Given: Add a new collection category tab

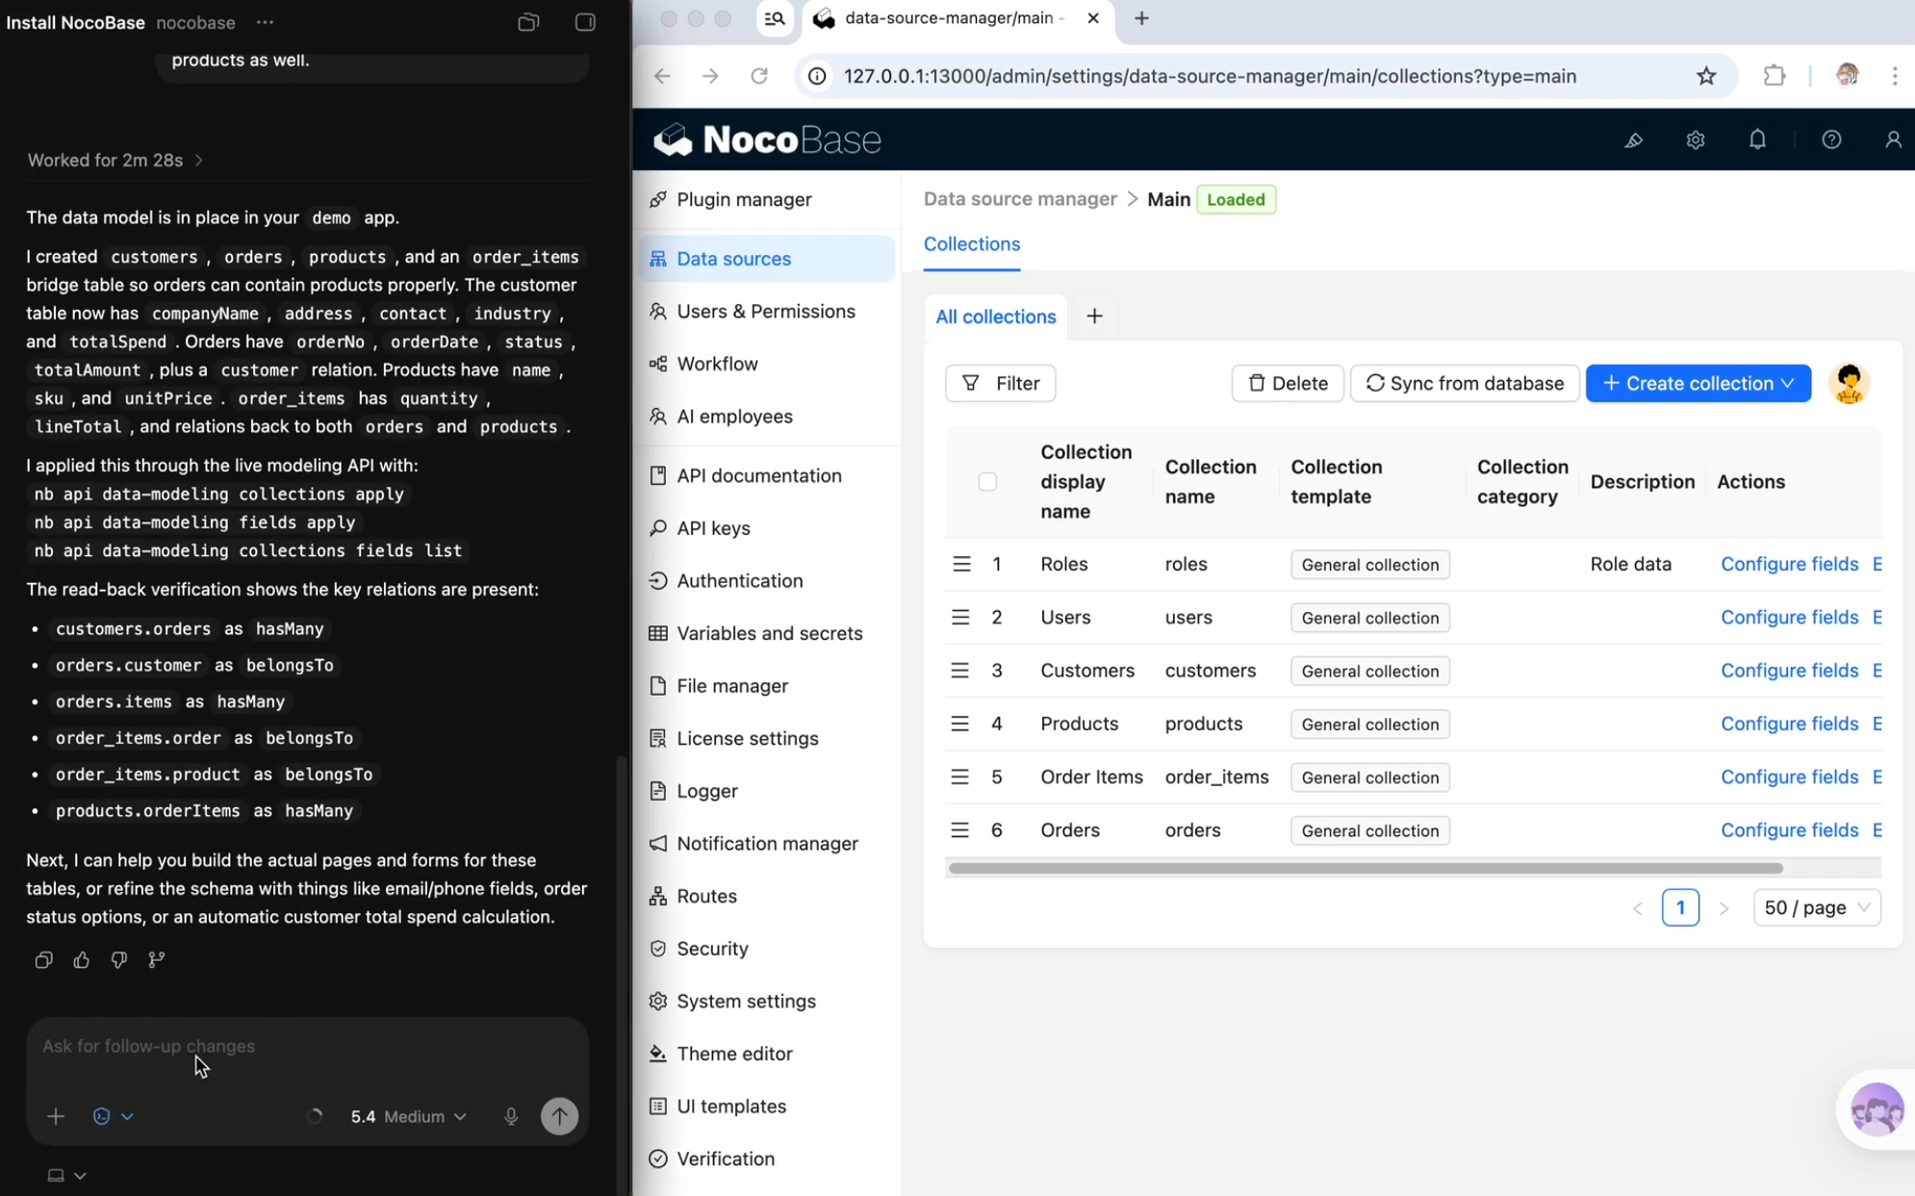Looking at the screenshot, I should pyautogui.click(x=1094, y=317).
